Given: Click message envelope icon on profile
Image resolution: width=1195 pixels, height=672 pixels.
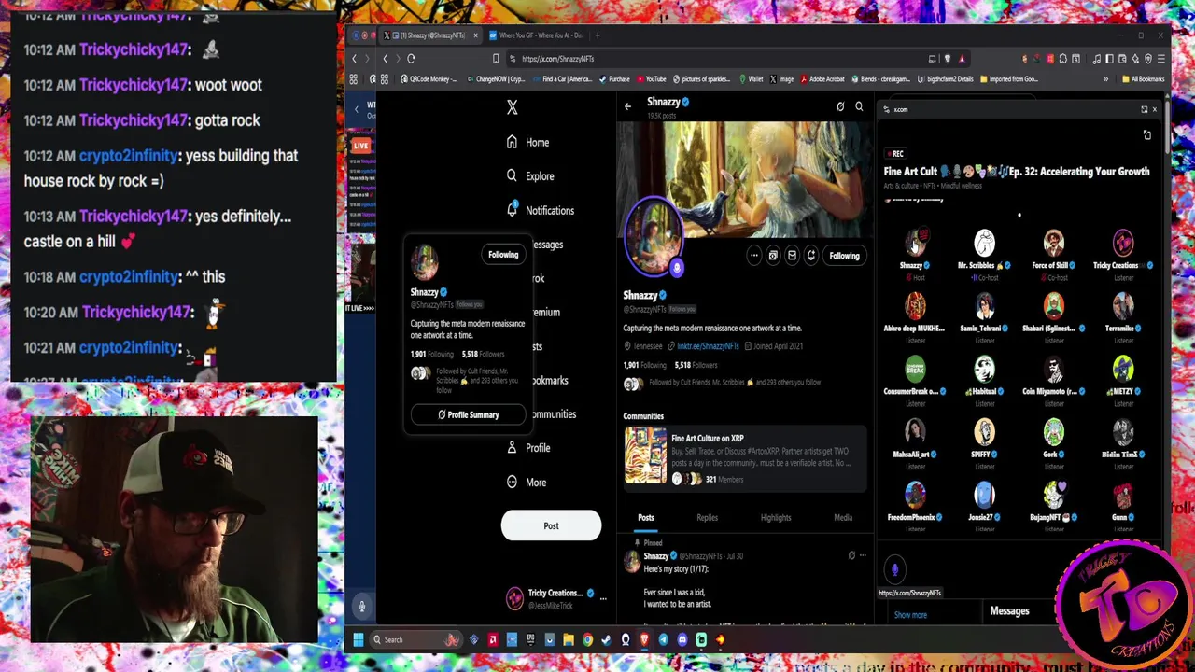Looking at the screenshot, I should (x=792, y=256).
